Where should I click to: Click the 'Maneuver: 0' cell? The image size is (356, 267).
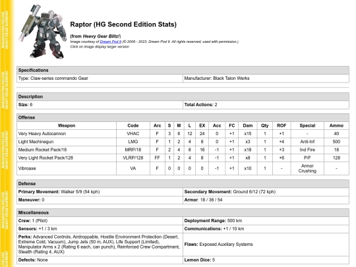pyautogui.click(x=100, y=200)
